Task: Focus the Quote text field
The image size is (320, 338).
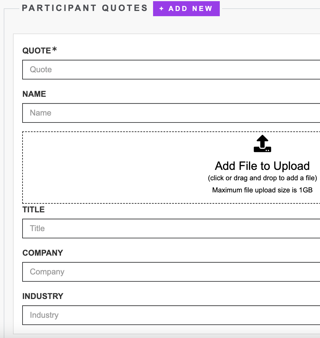Action: click(171, 70)
